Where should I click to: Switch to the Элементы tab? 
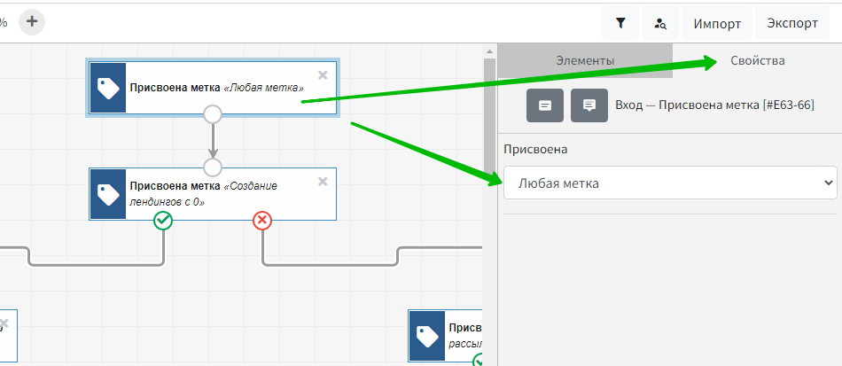585,60
